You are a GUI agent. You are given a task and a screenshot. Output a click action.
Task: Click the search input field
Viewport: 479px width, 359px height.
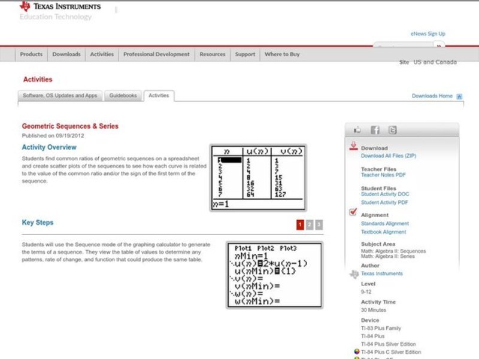[x=400, y=47]
